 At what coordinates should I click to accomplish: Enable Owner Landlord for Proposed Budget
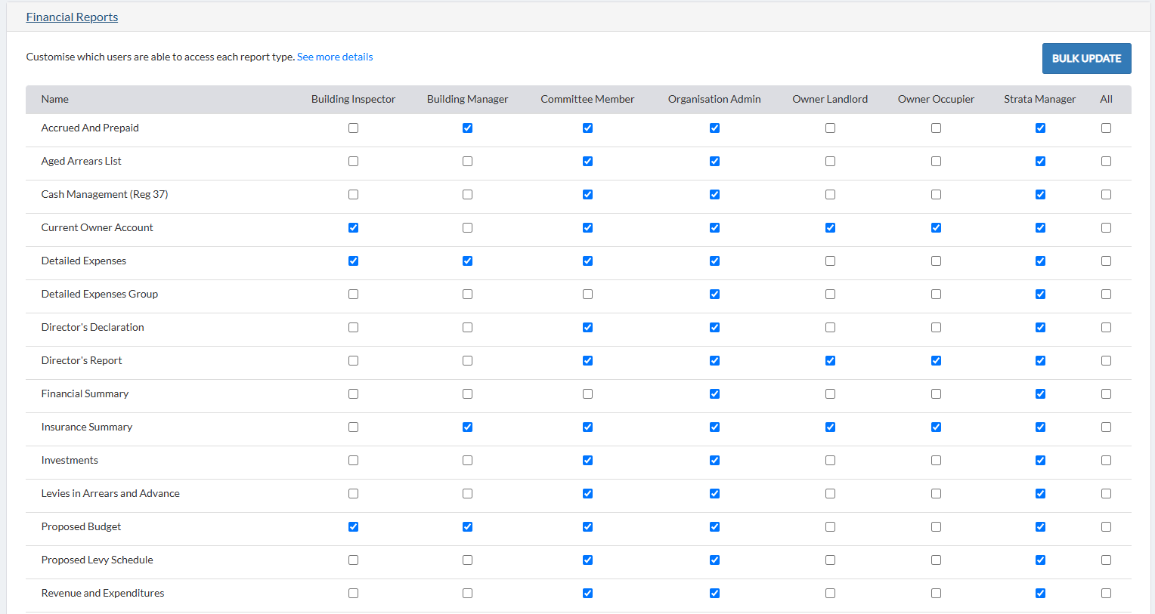point(830,526)
